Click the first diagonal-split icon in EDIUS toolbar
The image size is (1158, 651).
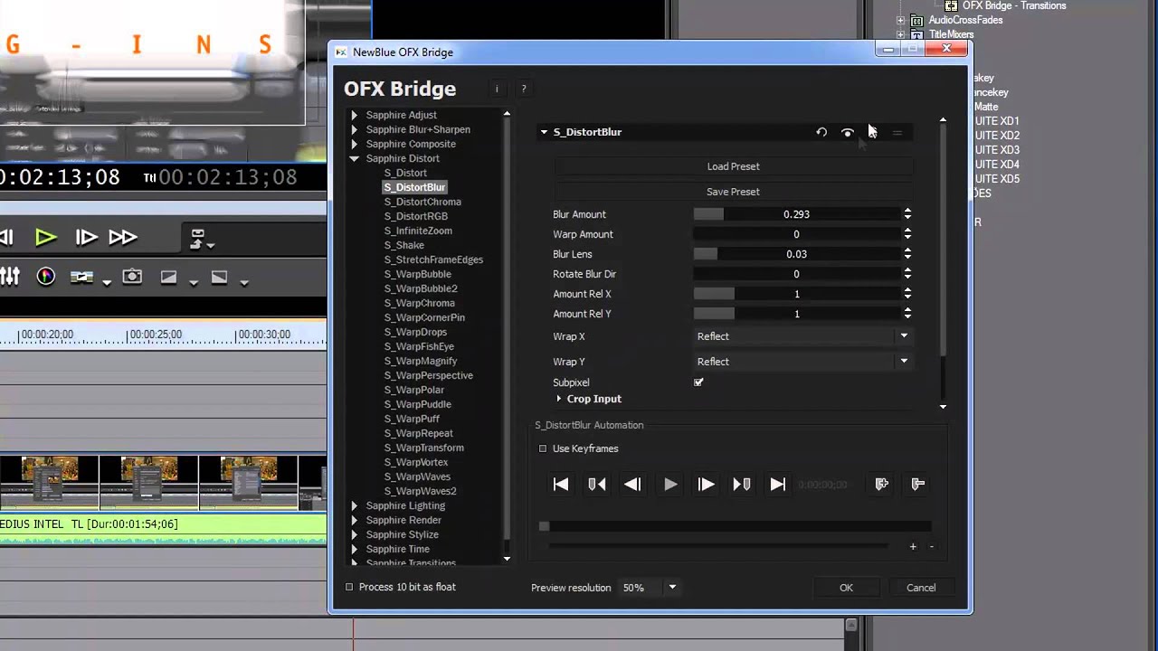pos(168,277)
